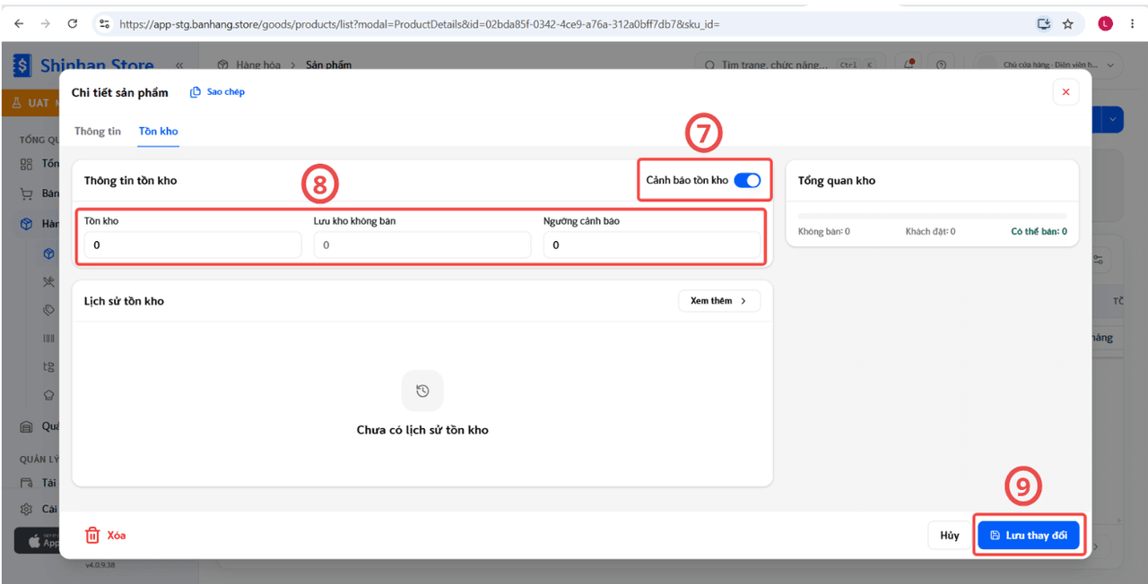Open the help question mark icon

[x=941, y=64]
